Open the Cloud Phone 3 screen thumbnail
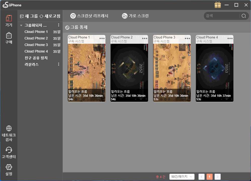 [172, 68]
